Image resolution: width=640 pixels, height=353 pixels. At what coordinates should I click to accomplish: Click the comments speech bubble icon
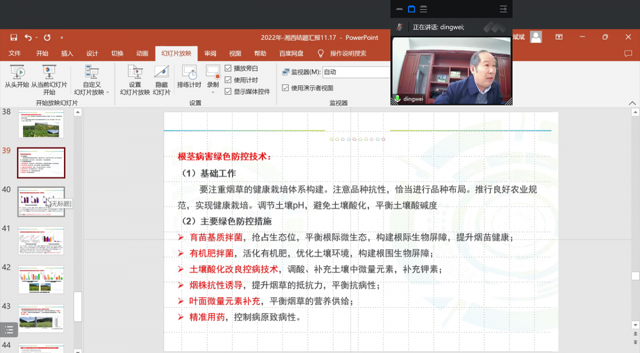pyautogui.click(x=628, y=54)
